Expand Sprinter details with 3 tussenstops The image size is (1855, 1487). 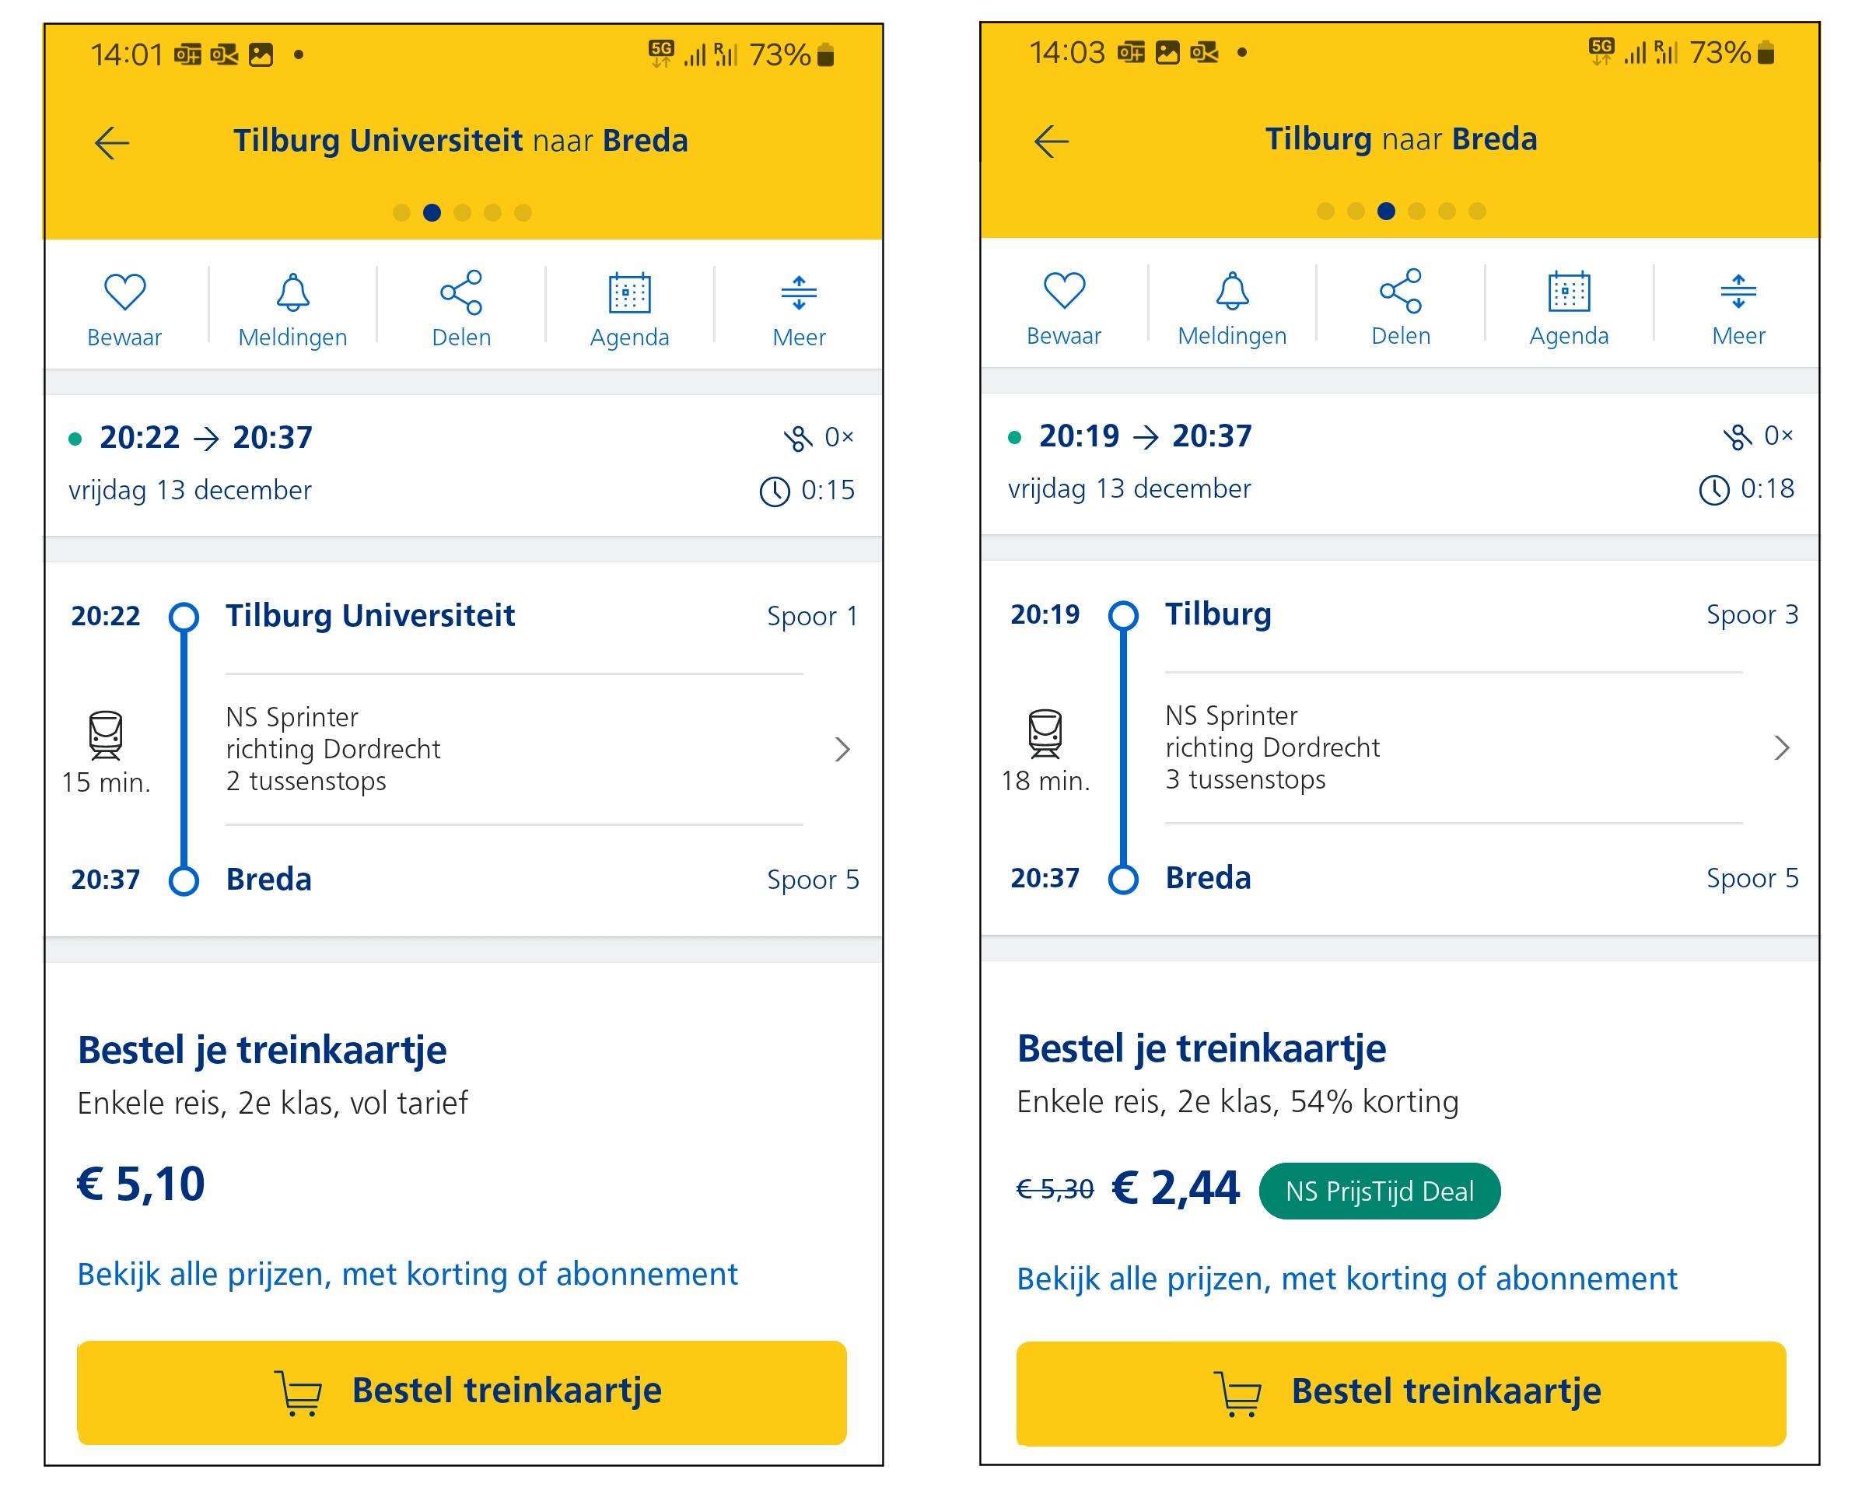[1781, 748]
